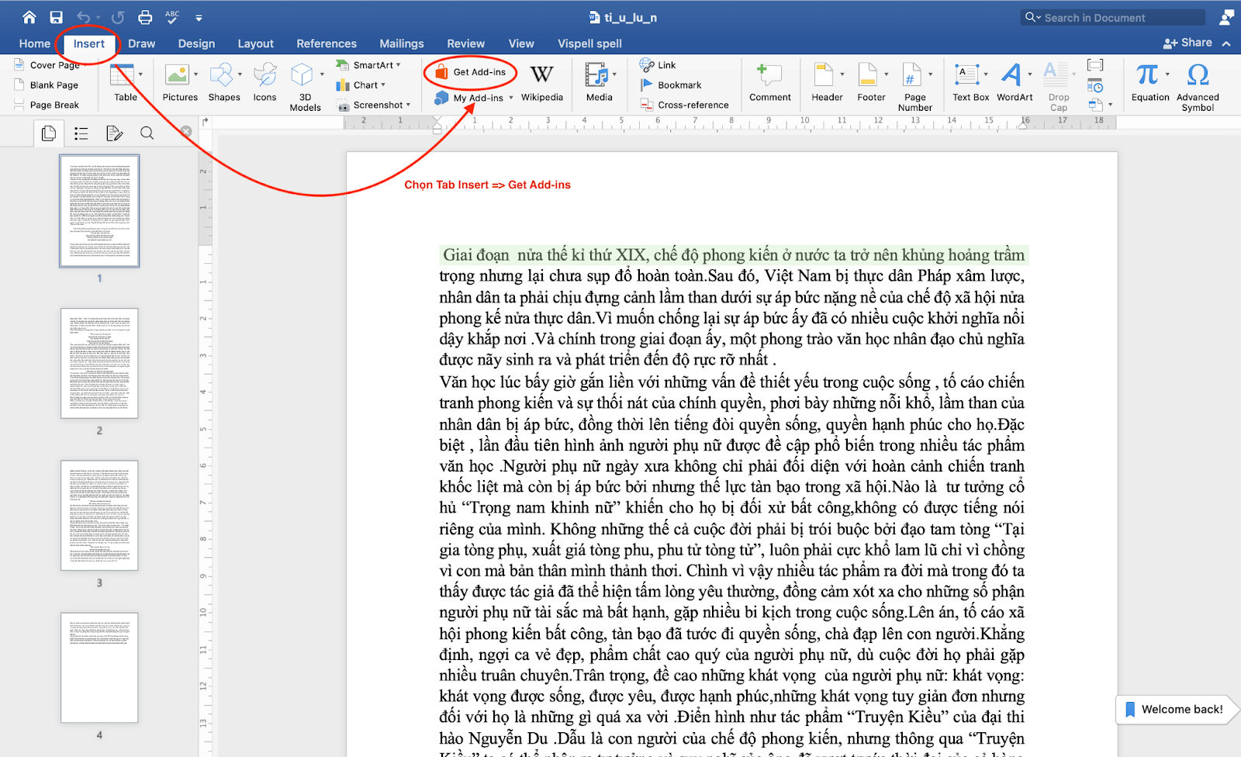Expand the Equation dropdown arrow

tap(1167, 74)
